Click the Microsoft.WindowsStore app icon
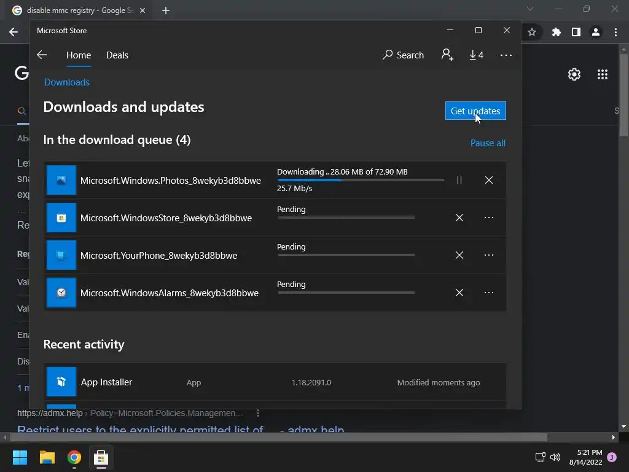Image resolution: width=629 pixels, height=472 pixels. tap(61, 218)
